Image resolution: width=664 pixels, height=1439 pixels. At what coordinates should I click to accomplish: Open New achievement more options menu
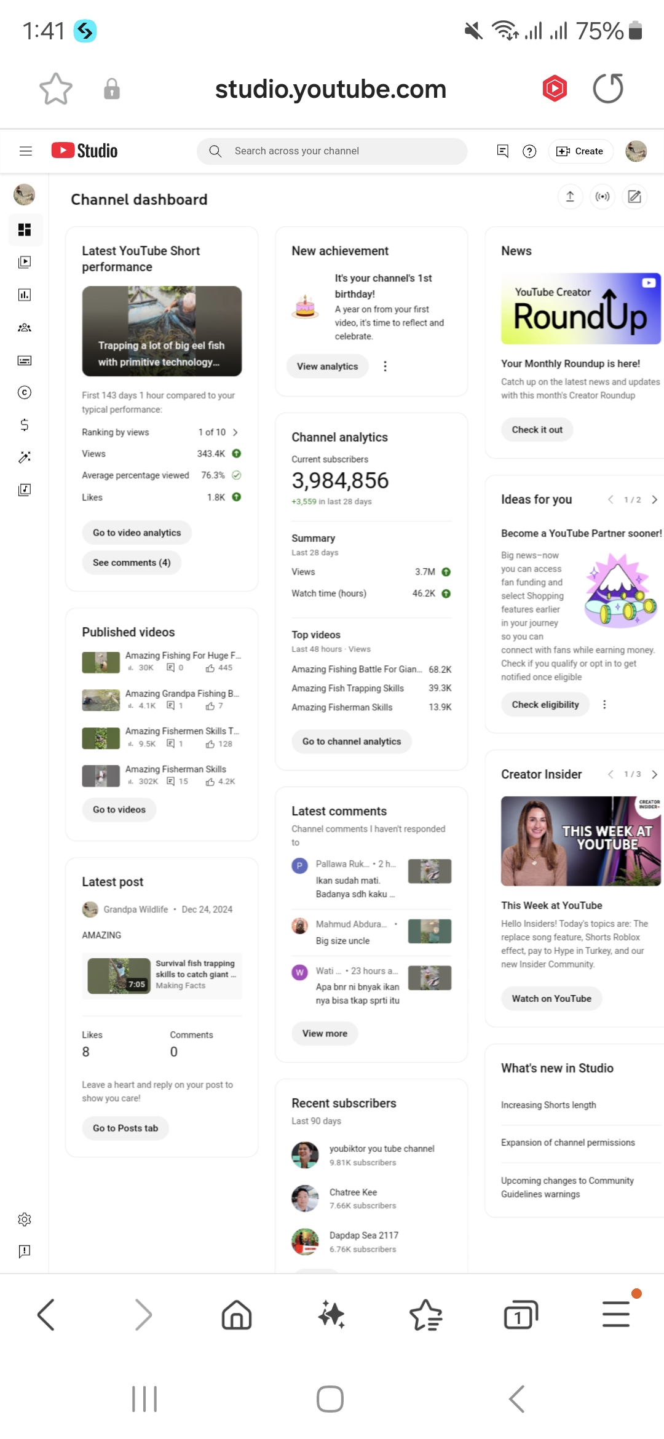(x=385, y=367)
